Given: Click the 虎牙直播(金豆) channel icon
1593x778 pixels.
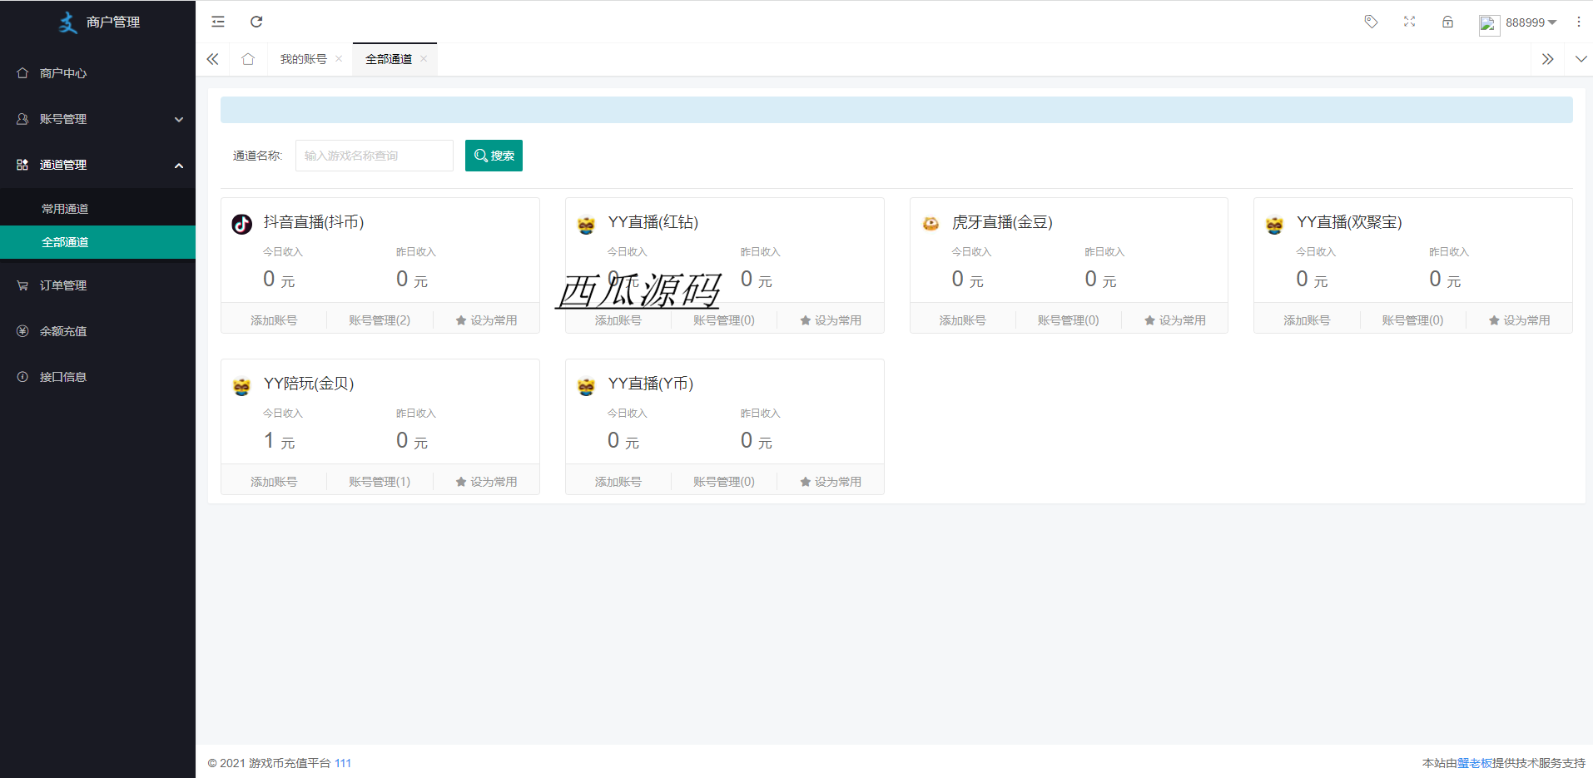Looking at the screenshot, I should point(930,224).
